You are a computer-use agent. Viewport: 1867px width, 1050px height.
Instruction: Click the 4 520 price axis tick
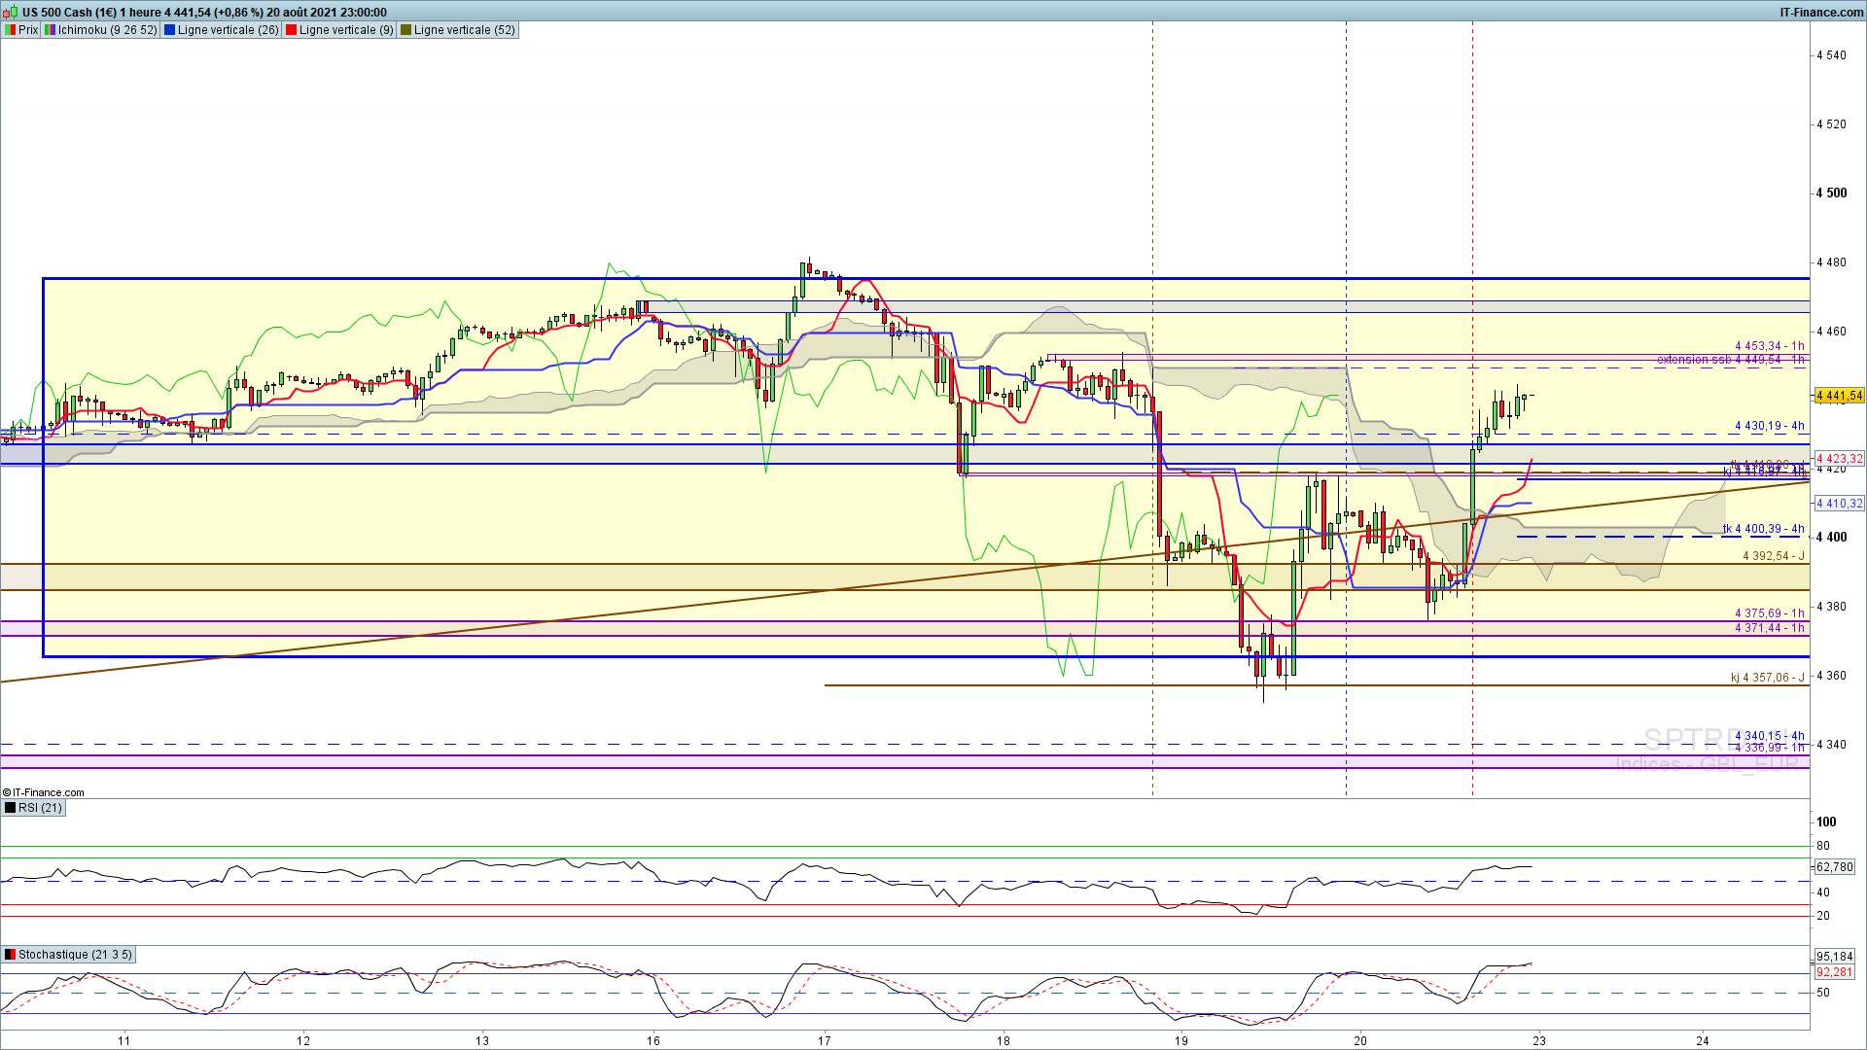coord(1832,124)
